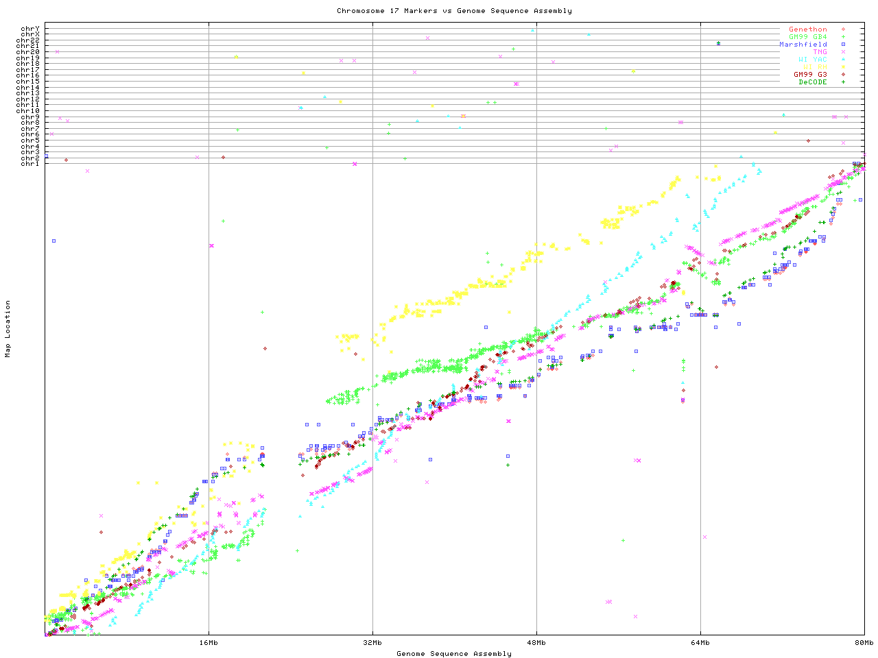
Task: Click the WI YAC triangle marker in the legend
Action: pyautogui.click(x=843, y=60)
